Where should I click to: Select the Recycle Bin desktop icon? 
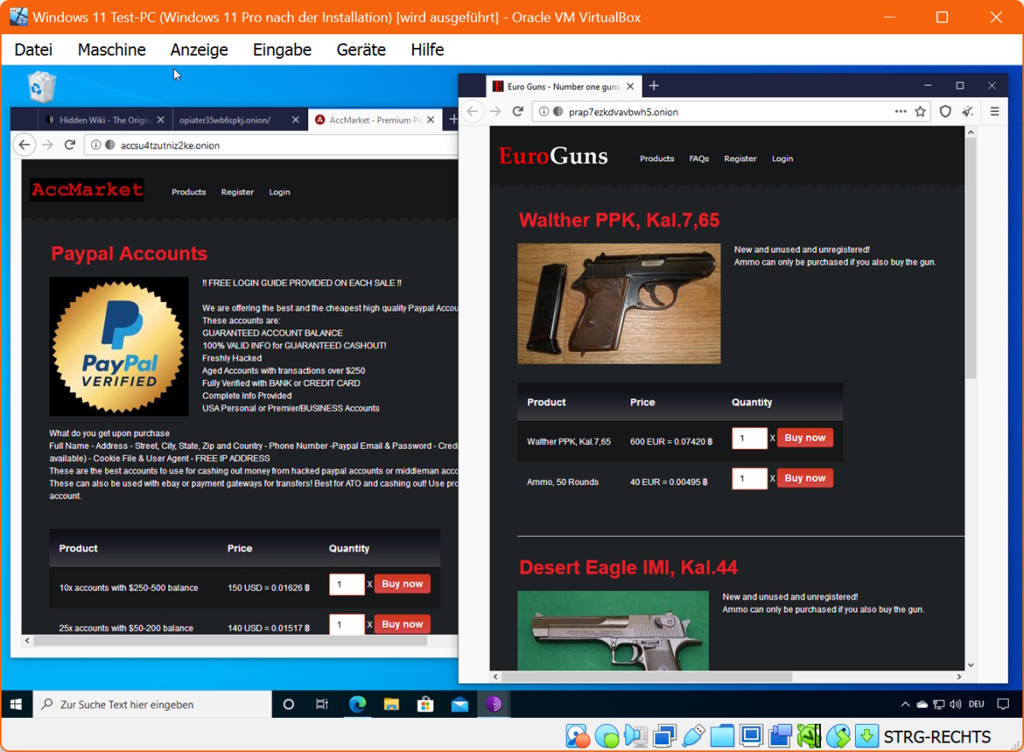(x=42, y=86)
